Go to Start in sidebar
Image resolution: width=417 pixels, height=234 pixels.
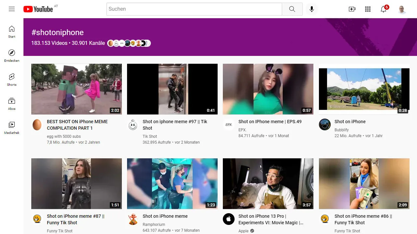pyautogui.click(x=12, y=32)
